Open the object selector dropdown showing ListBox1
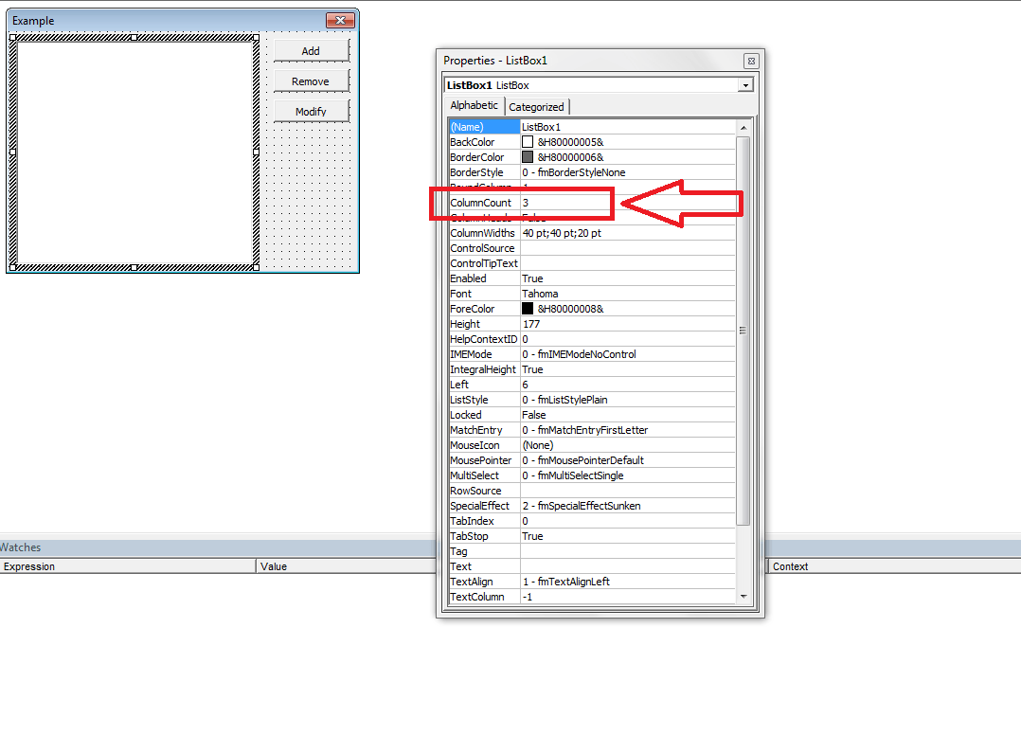The height and width of the screenshot is (735, 1021). 745,85
